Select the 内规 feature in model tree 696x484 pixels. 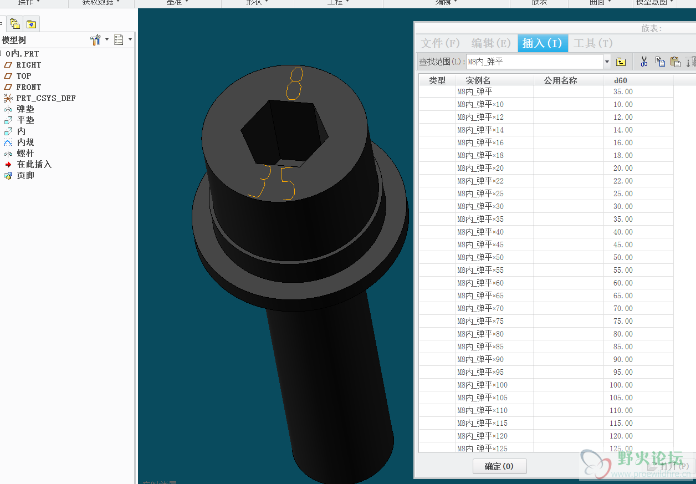pos(25,142)
